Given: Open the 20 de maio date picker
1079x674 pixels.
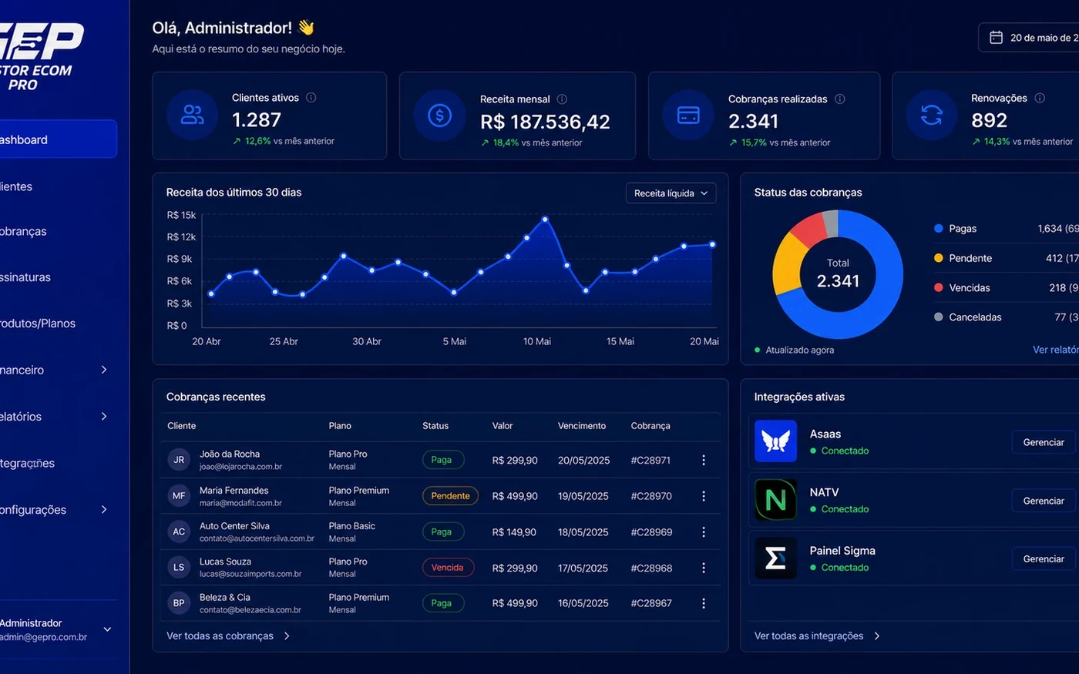Looking at the screenshot, I should coord(1029,37).
